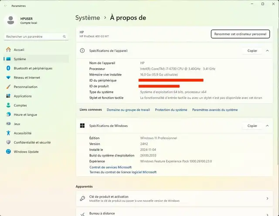Screen dimensions: 279x216
Task: Open Termes du contrat de licence logiciel Microsoft
Action: coord(123,172)
